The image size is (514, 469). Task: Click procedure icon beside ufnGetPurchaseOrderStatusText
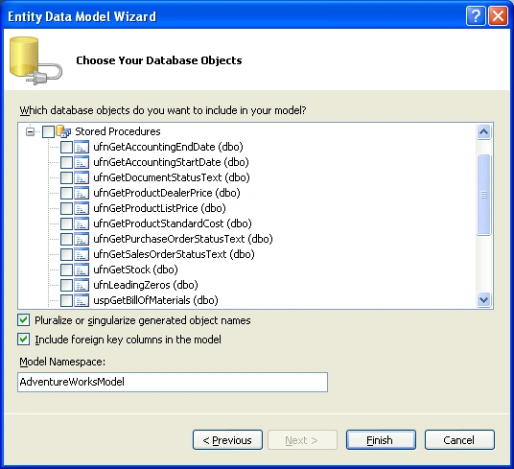pos(82,239)
